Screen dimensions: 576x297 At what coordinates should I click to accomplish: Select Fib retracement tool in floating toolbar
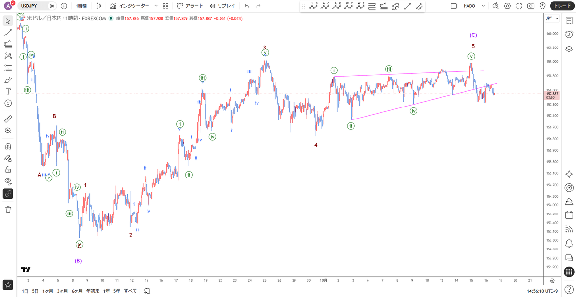click(x=372, y=6)
